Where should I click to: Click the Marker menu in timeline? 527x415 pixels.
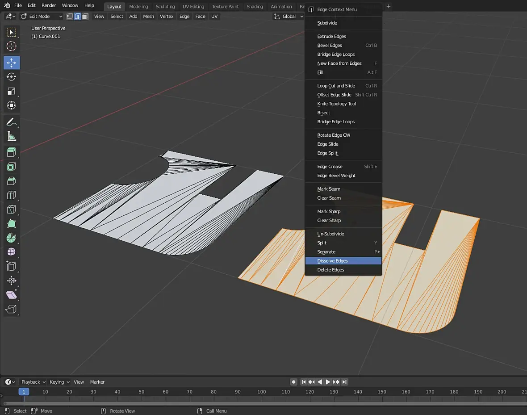[x=97, y=382]
